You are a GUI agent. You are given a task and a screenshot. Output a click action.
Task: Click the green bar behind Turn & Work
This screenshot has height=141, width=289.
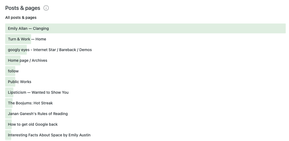(x=18, y=39)
